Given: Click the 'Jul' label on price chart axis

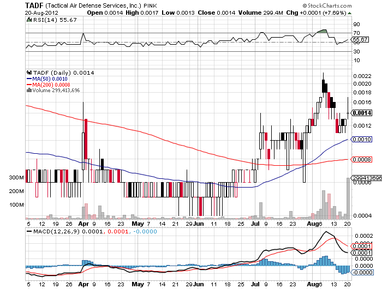Looking at the screenshot, I should pos(255,224).
